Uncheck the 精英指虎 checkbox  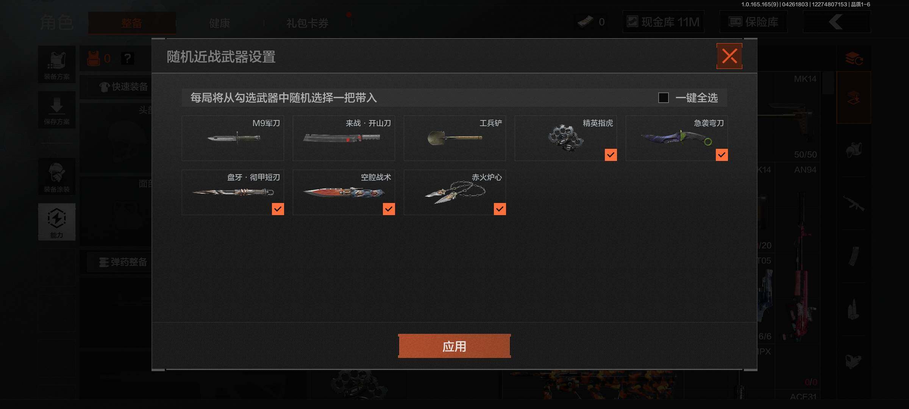tap(611, 155)
